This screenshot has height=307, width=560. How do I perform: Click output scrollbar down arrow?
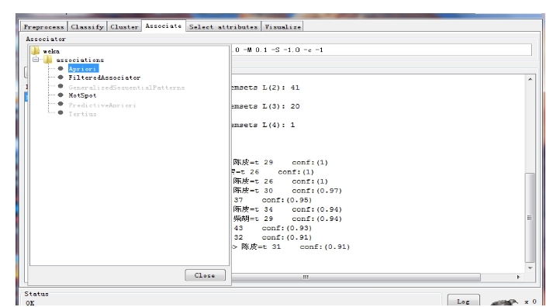coord(530,267)
